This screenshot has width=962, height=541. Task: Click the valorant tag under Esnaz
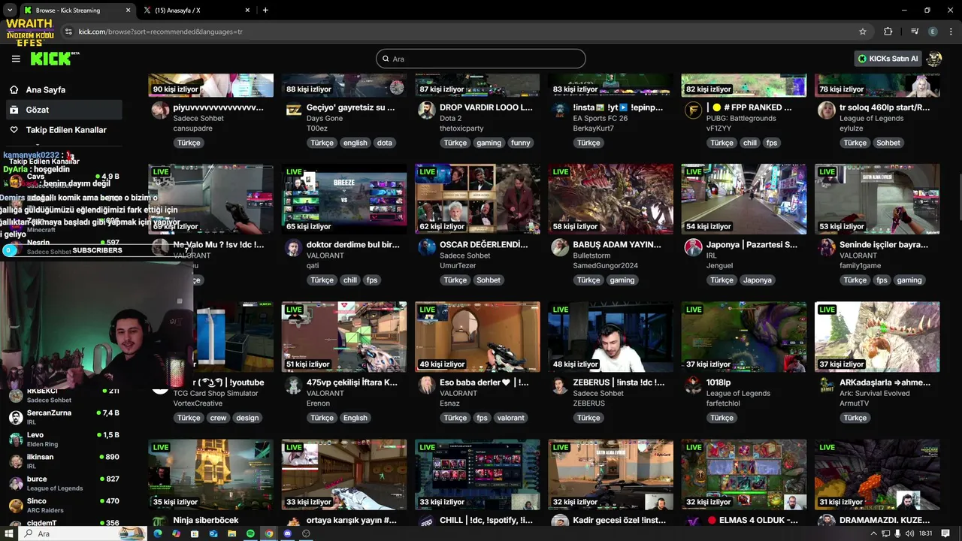click(x=510, y=418)
